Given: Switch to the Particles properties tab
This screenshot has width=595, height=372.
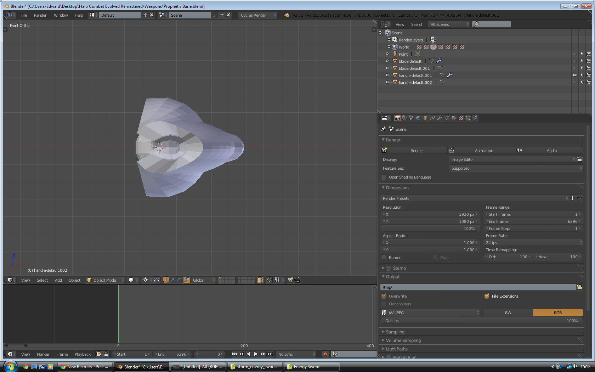Looking at the screenshot, I should tap(468, 118).
